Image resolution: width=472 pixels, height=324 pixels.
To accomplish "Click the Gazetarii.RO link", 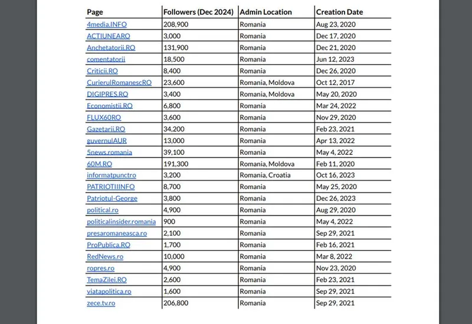I will click(x=106, y=129).
